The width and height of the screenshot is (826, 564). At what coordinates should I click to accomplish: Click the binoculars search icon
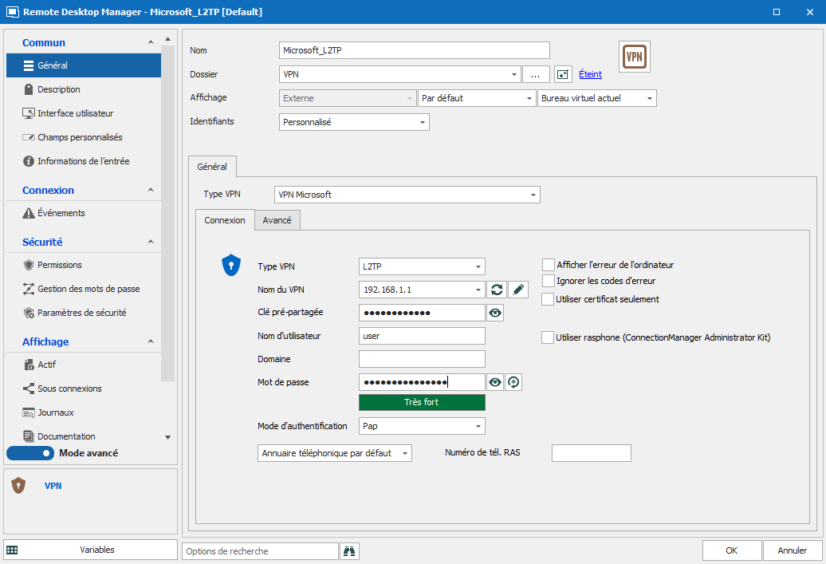pyautogui.click(x=349, y=551)
